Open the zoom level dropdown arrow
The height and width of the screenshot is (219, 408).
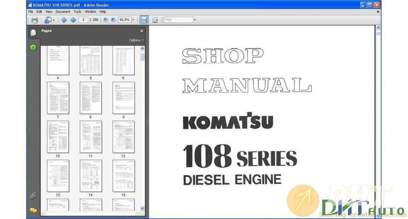(133, 20)
